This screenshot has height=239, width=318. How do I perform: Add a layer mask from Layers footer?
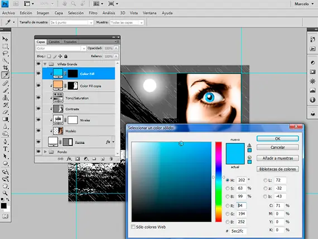78,159
